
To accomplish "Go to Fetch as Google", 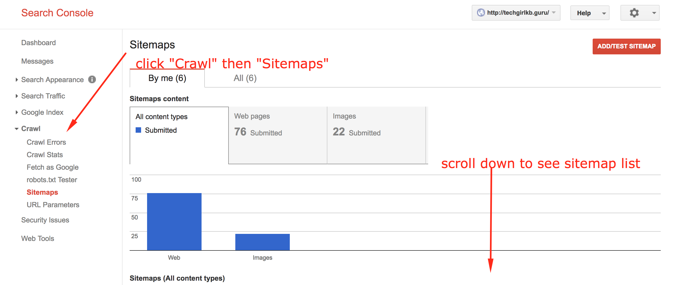I will click(x=53, y=167).
